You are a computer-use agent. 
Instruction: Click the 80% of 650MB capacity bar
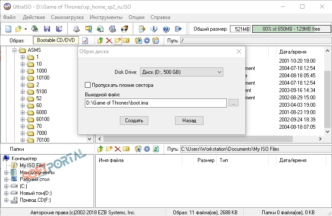coord(291,29)
